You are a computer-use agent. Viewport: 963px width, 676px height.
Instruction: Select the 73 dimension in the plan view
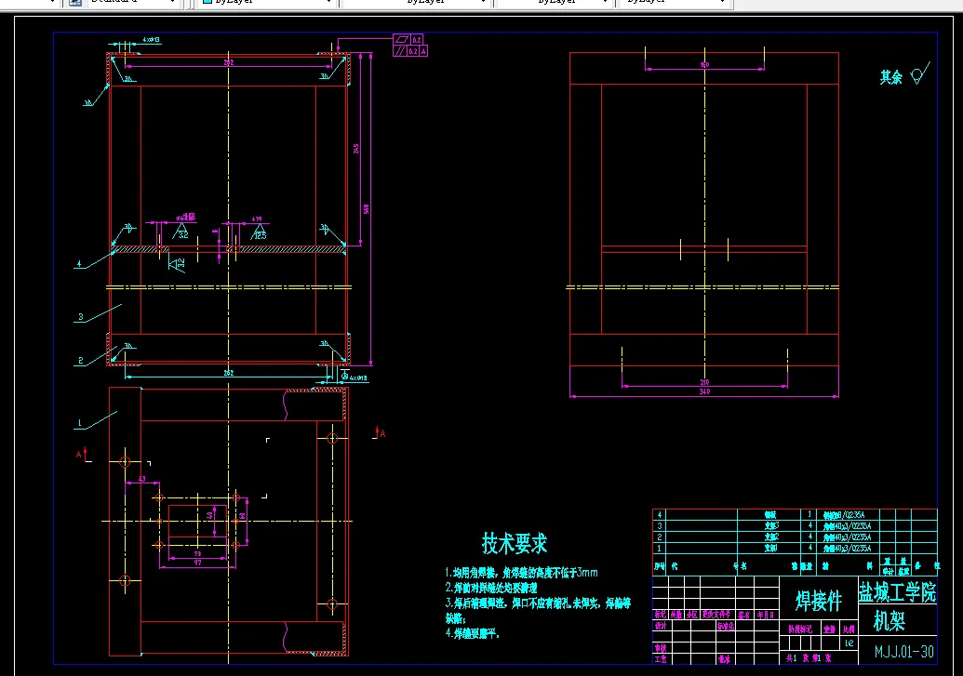point(197,554)
